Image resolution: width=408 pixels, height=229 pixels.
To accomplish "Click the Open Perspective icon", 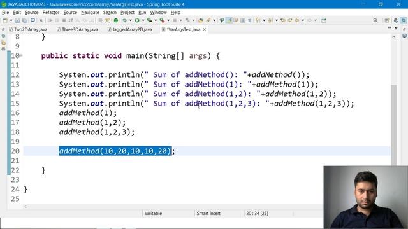I will click(x=387, y=20).
